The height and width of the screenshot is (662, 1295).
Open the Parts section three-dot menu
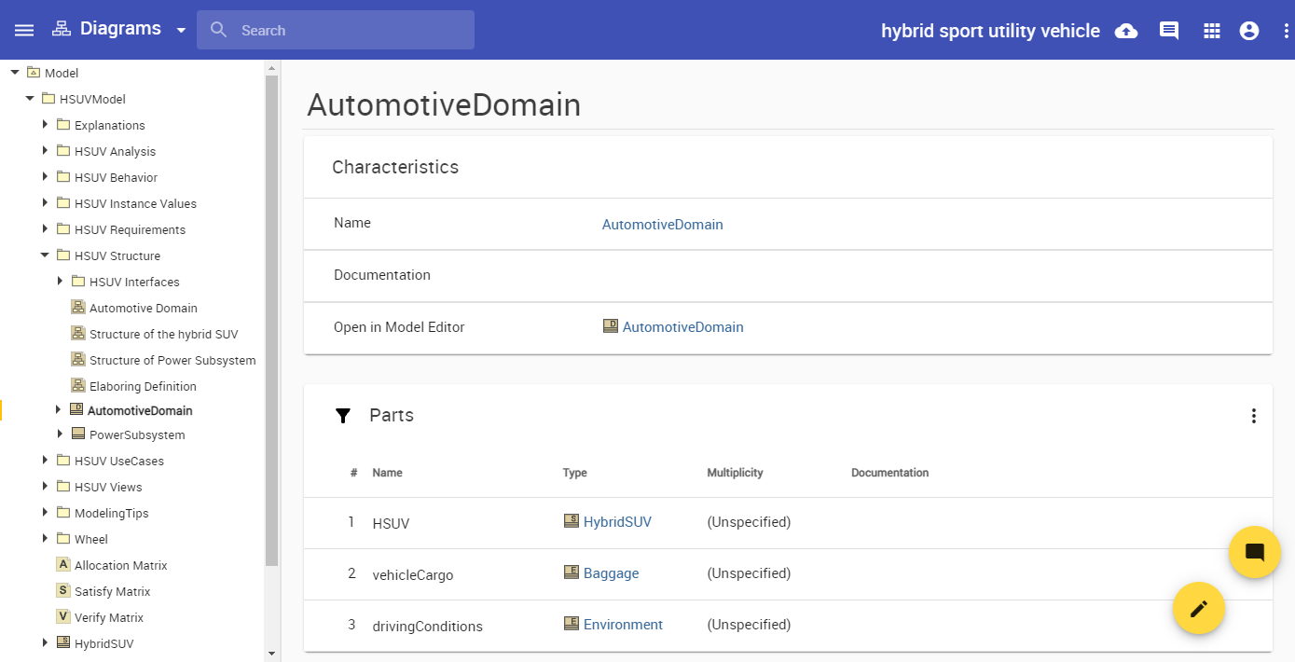pos(1254,416)
